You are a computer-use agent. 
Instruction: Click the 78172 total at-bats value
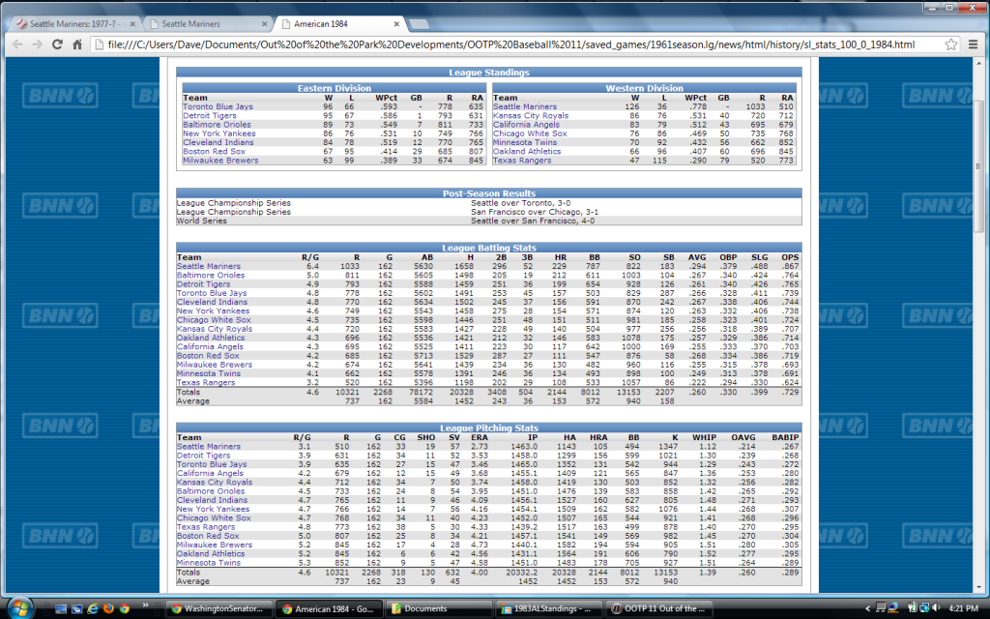point(420,393)
